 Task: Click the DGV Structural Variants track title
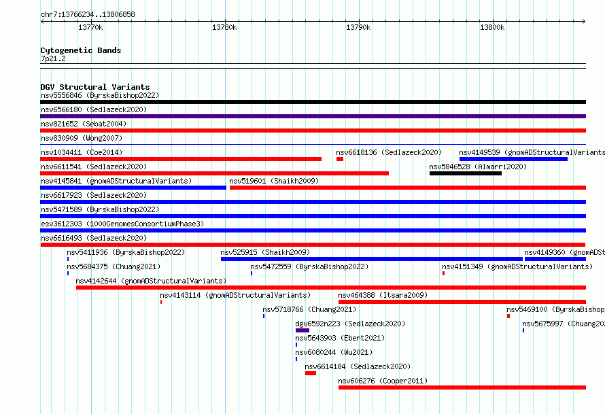95,87
